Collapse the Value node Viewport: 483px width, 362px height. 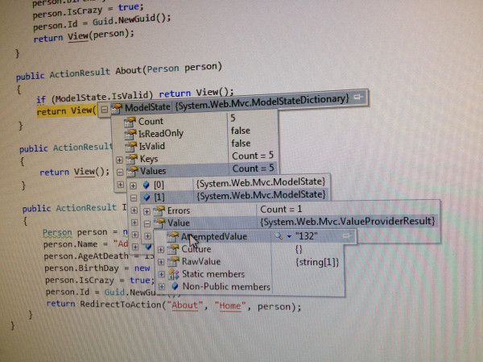coord(147,223)
